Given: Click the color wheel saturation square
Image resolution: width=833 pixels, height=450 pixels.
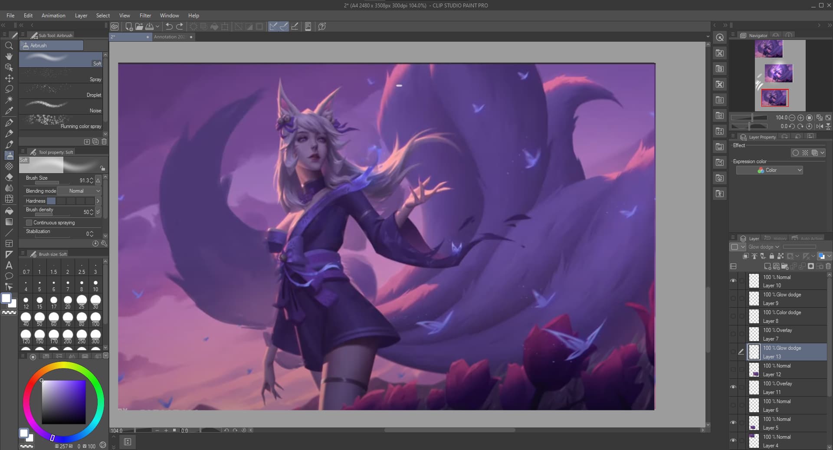Looking at the screenshot, I should click(x=63, y=402).
